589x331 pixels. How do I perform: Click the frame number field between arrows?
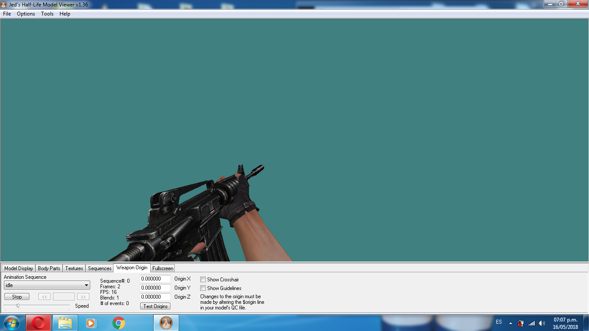click(64, 297)
